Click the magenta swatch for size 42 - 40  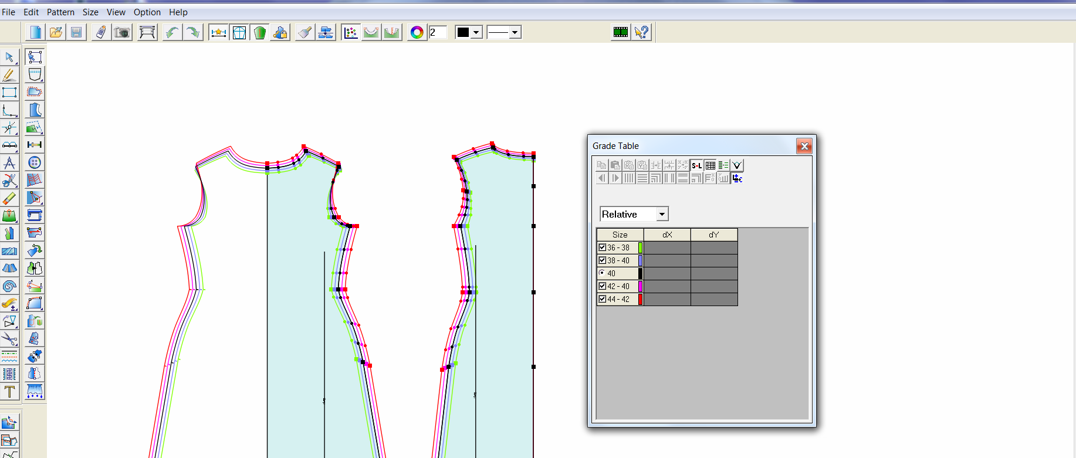coord(640,286)
